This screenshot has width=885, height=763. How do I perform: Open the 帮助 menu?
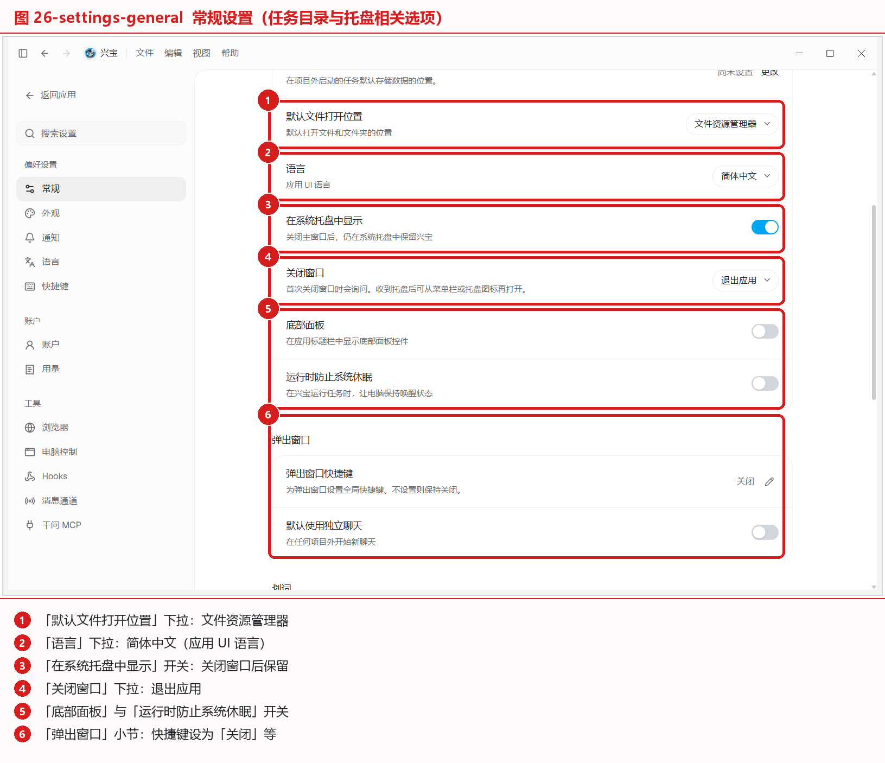(x=230, y=53)
